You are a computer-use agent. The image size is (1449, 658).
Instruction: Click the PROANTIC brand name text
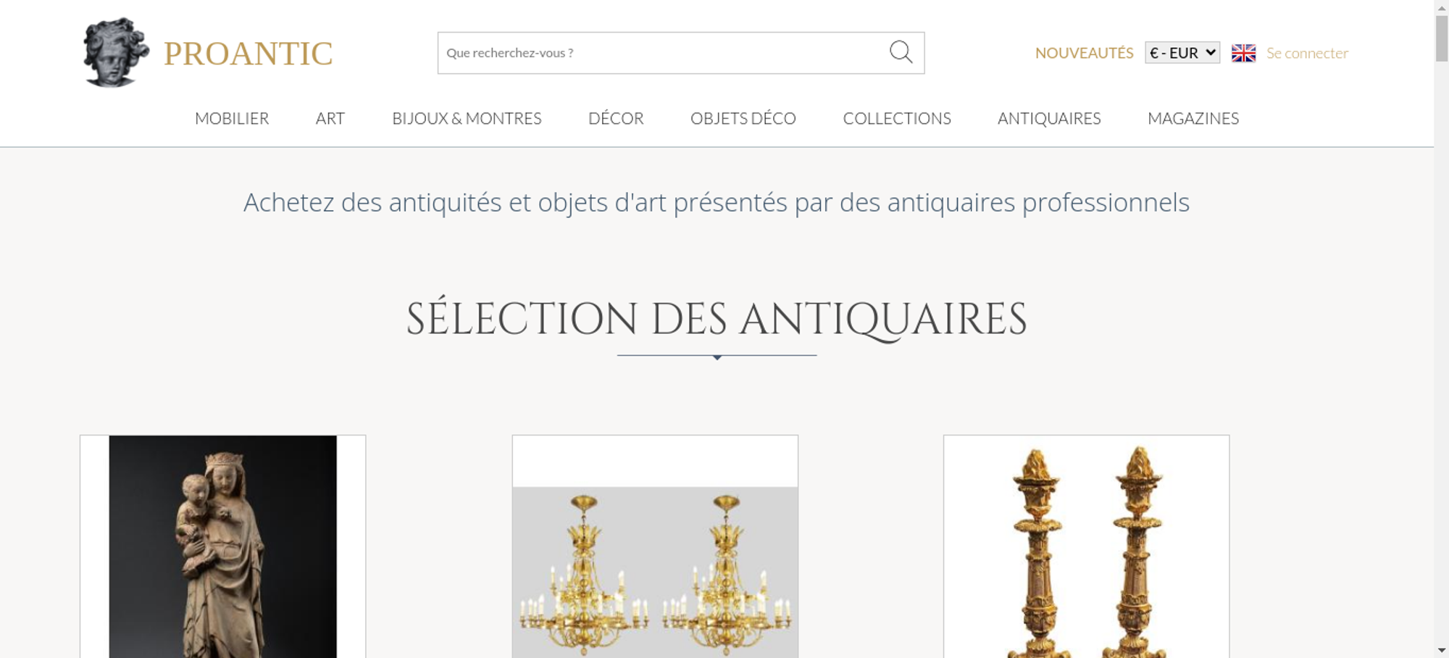[248, 54]
